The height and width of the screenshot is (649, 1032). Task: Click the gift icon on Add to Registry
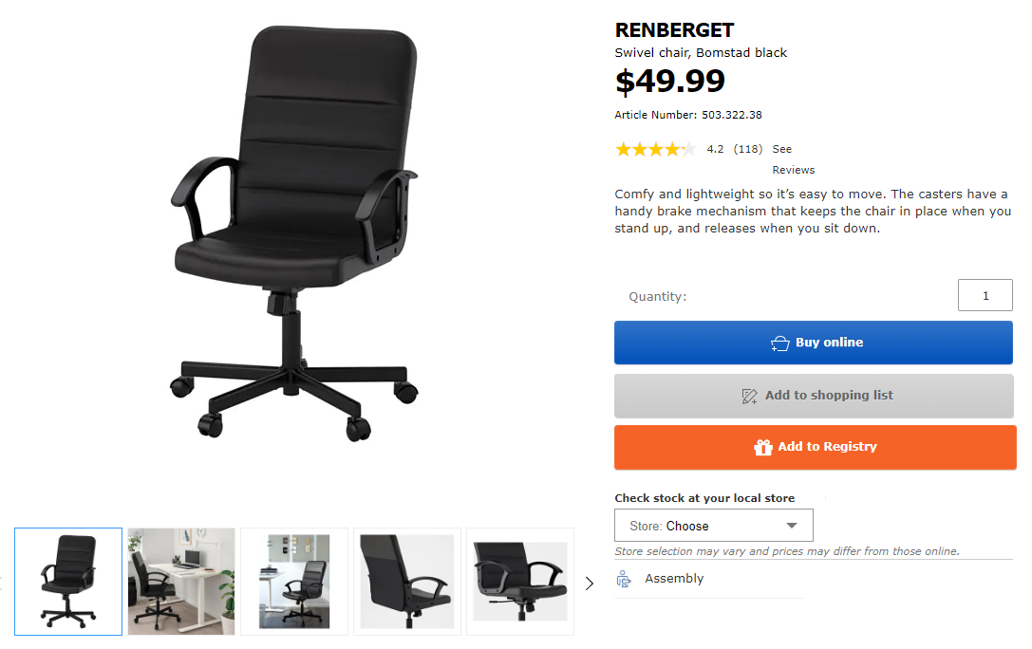pyautogui.click(x=762, y=447)
